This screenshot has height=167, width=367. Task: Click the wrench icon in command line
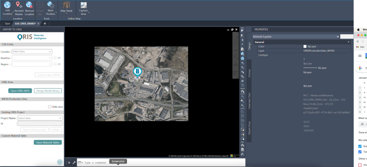(74, 163)
